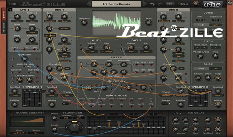Click the sequencer circular step dial

tap(74, 127)
